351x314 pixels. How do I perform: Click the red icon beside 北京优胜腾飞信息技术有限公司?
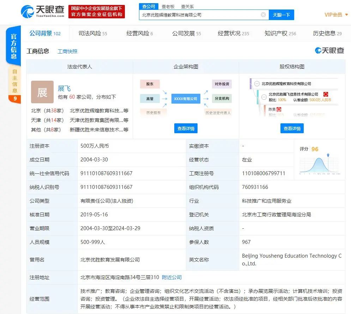coord(326,94)
